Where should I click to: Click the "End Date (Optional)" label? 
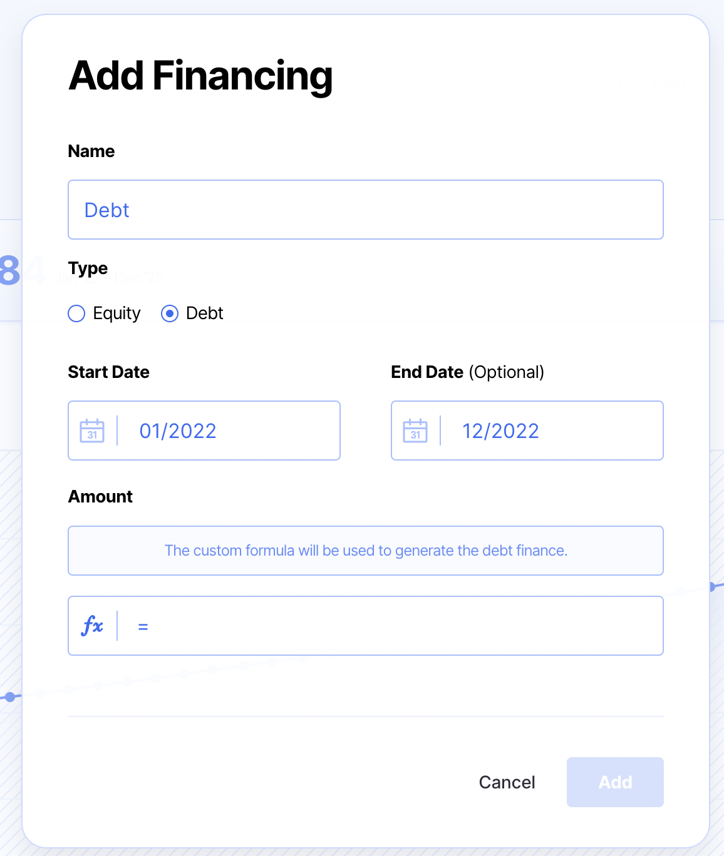(467, 372)
